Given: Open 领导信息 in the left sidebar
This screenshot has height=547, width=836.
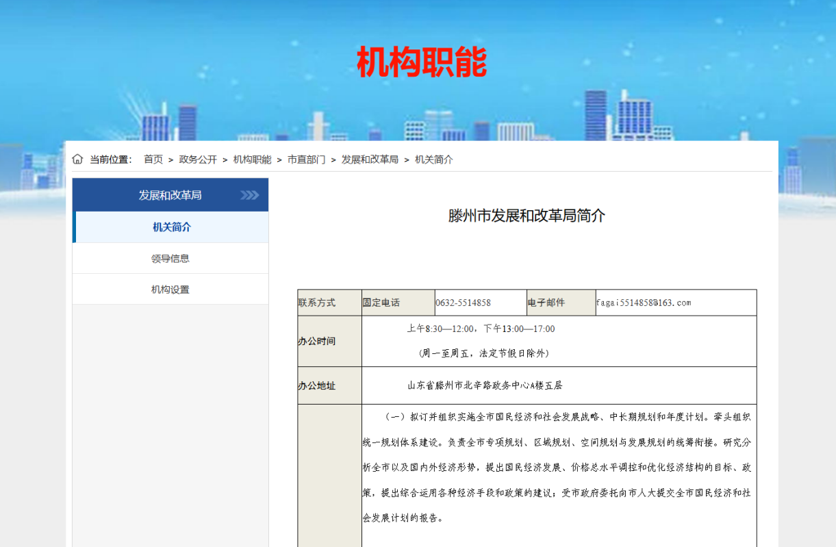Looking at the screenshot, I should click(170, 259).
